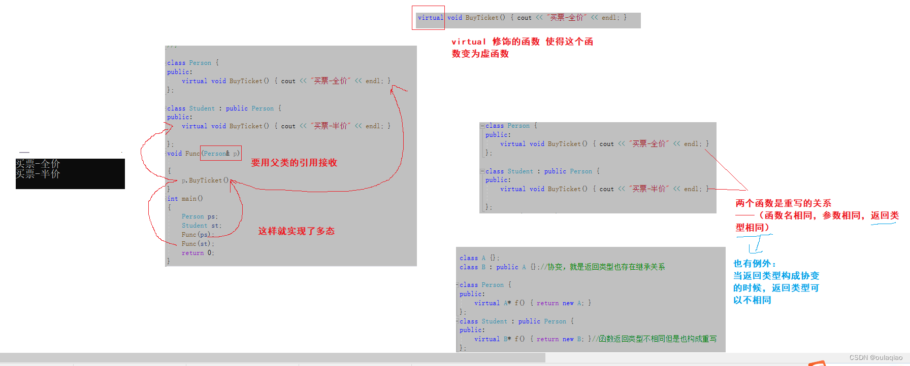Click the "p.BuyTicket()" call line
Viewport: 910px width, 366px height.
205,180
